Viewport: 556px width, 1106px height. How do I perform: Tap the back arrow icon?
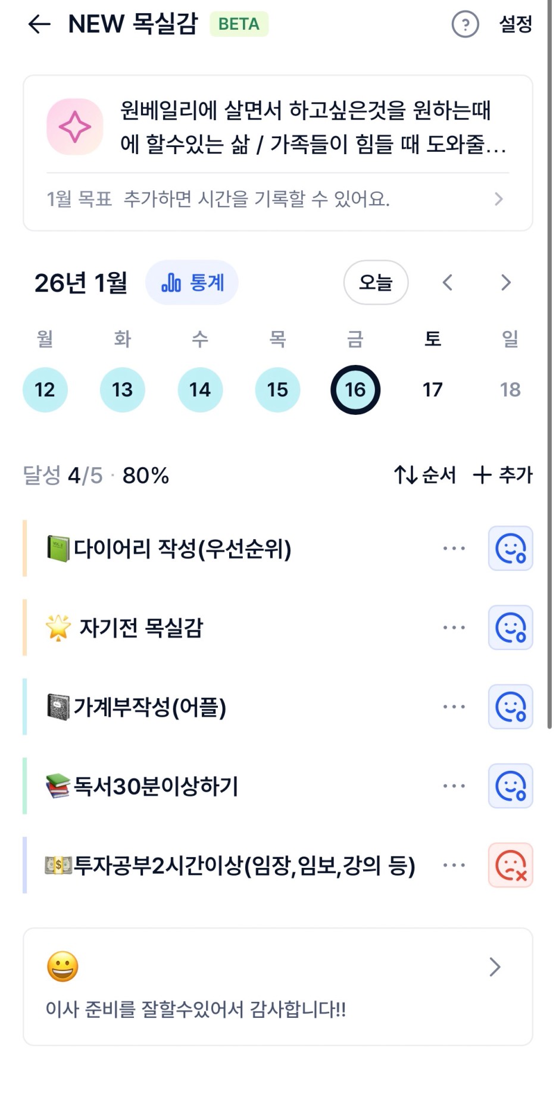39,24
